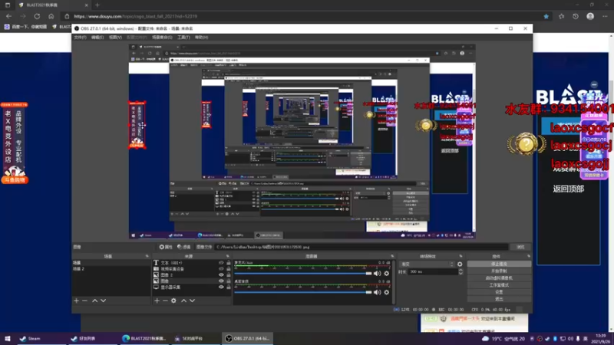Click transition duration 300 ms field

pyautogui.click(x=433, y=271)
